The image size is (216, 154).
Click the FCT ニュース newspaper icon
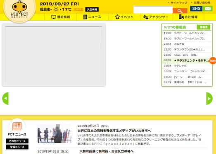pyautogui.click(x=17, y=126)
